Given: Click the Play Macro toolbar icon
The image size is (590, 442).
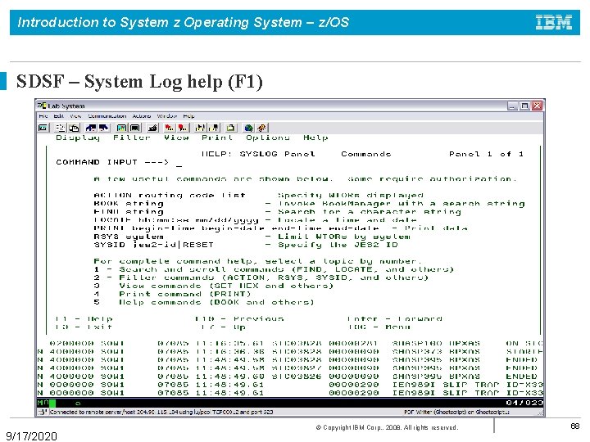Looking at the screenshot, I should 201,128.
